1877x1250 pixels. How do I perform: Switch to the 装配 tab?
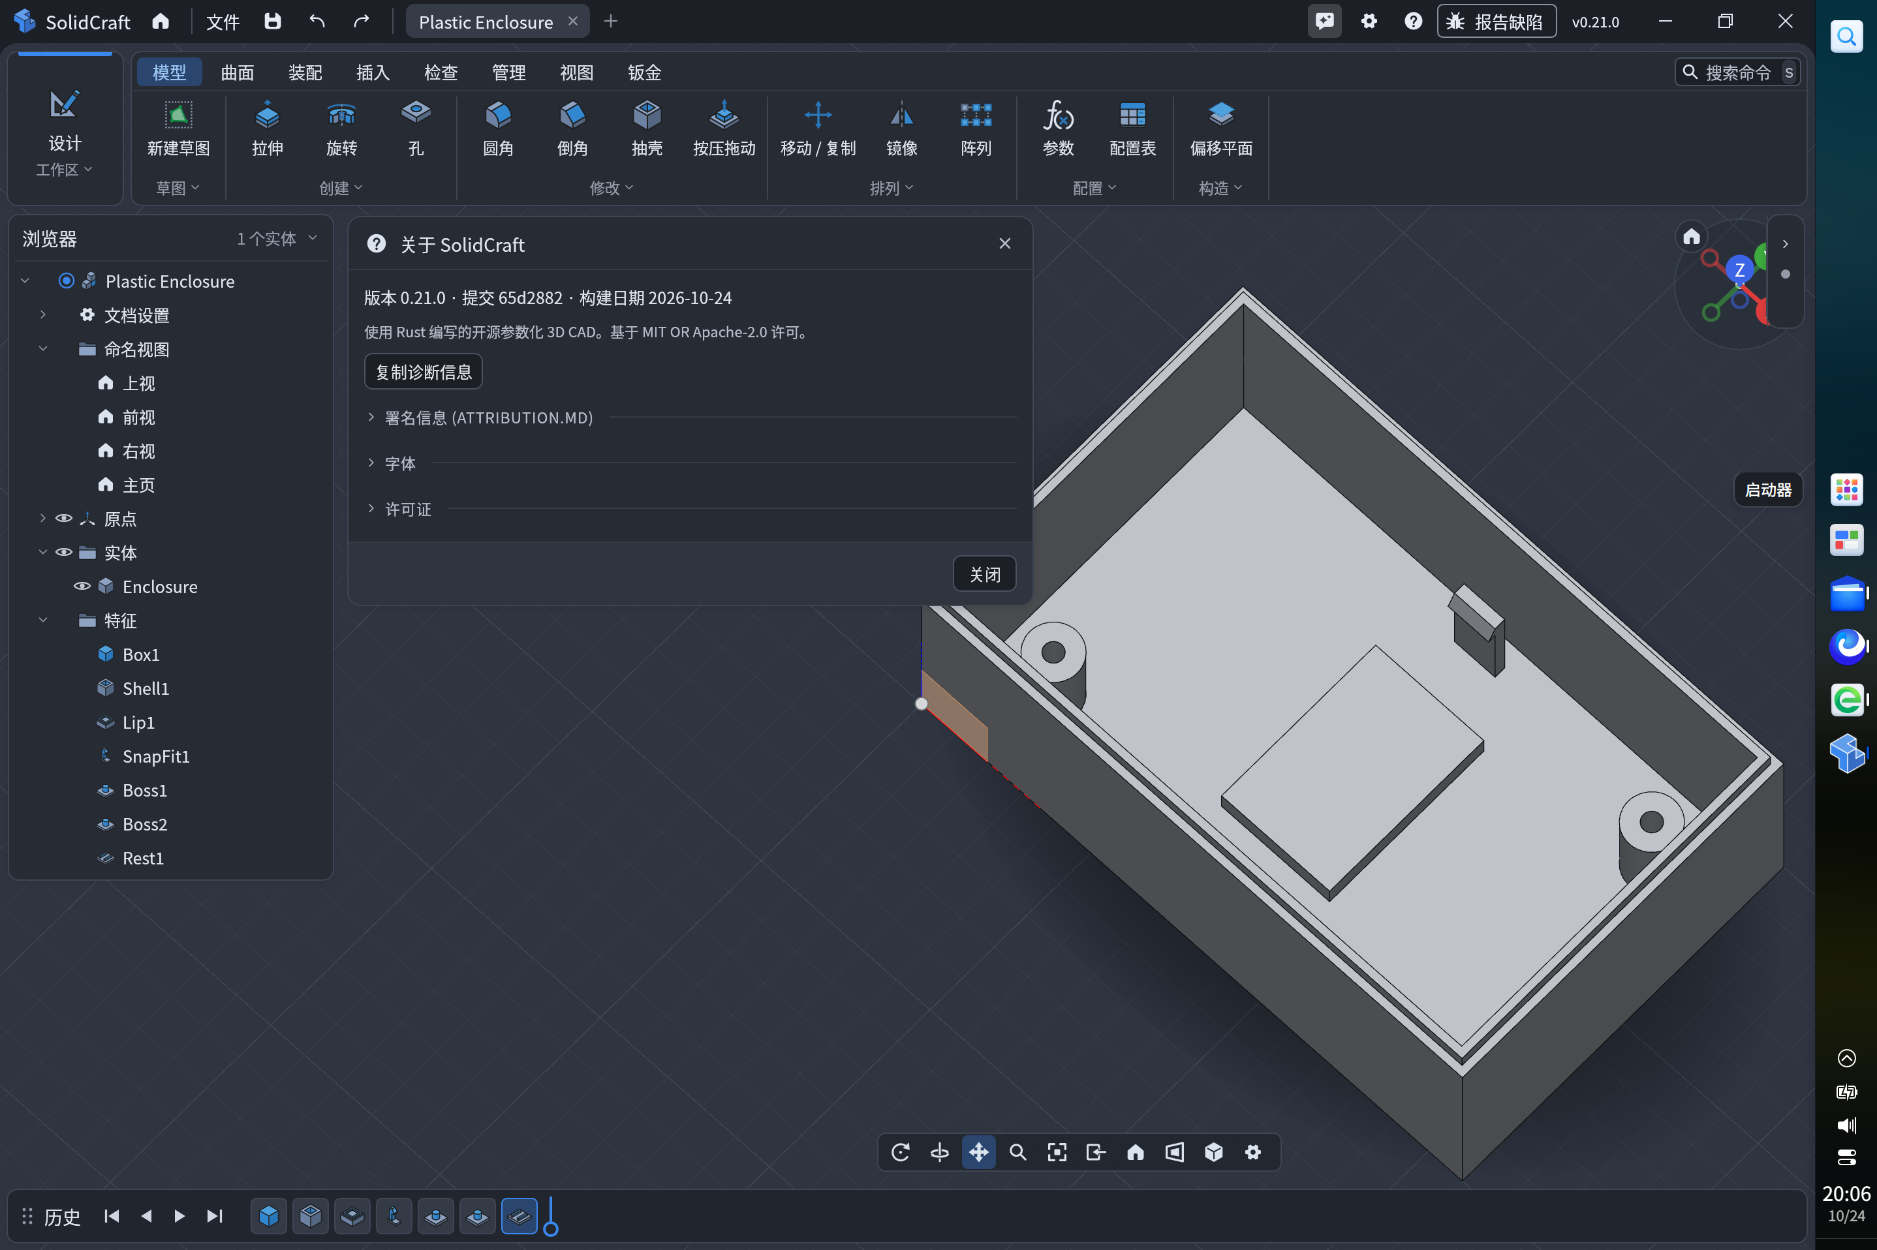tap(305, 72)
